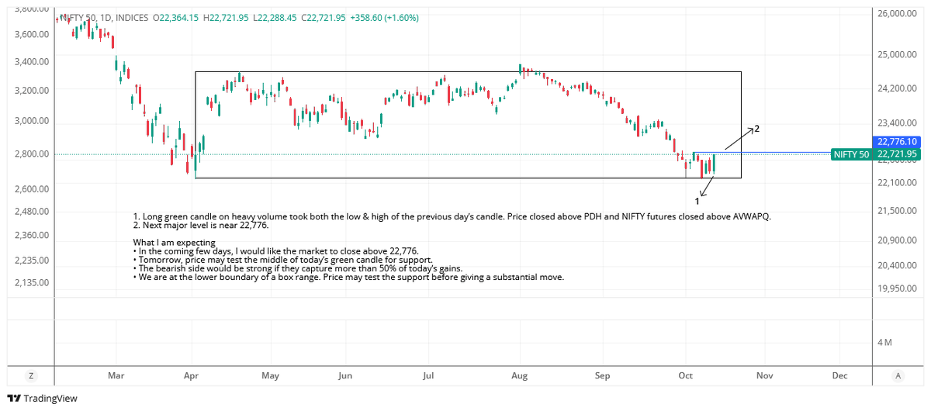Click the May label on time axis
The height and width of the screenshot is (411, 931).
(x=270, y=375)
